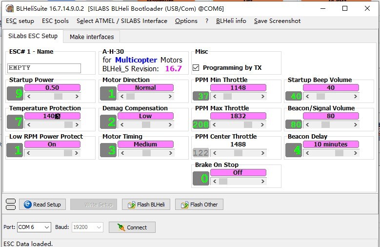The width and height of the screenshot is (380, 247).
Task: Click the Brake On Stop slider thumb
Action: coord(223,181)
